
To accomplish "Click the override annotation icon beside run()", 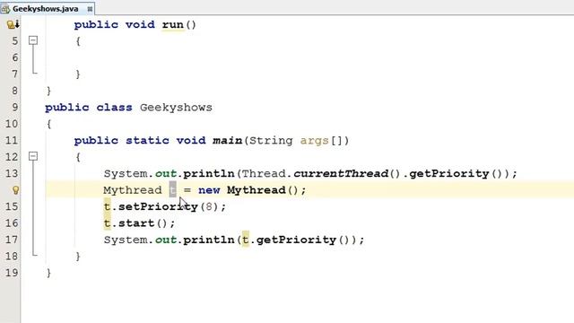I will click(x=13, y=24).
